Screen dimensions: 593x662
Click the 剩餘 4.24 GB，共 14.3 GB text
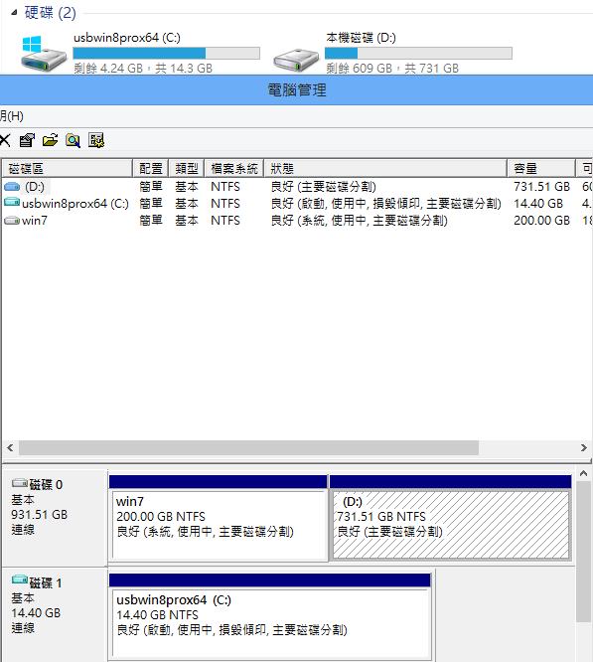click(x=143, y=68)
